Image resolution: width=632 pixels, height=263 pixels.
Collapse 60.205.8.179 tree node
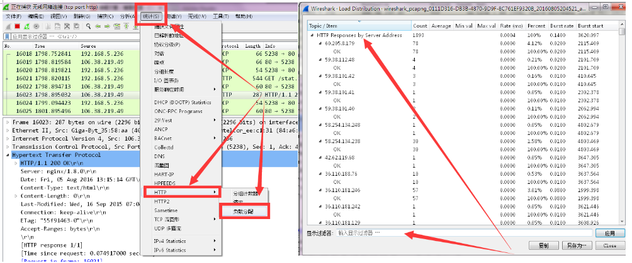(x=320, y=43)
